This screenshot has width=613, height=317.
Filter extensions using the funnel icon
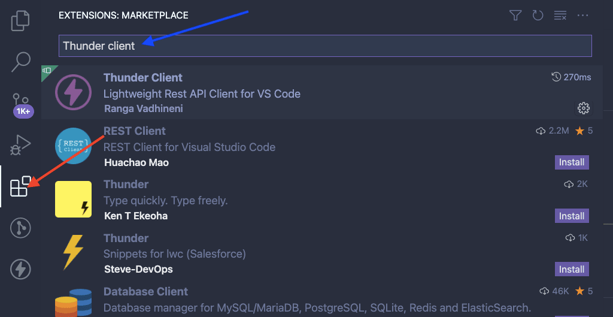(515, 16)
